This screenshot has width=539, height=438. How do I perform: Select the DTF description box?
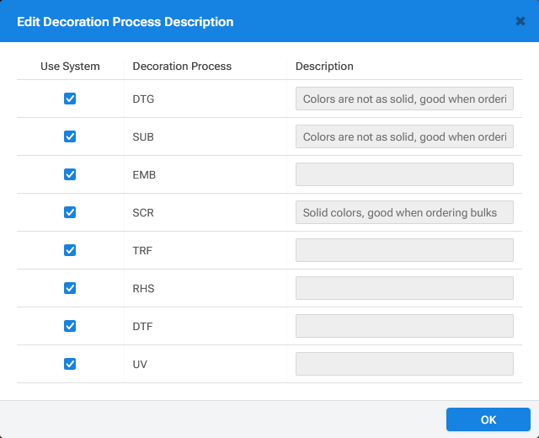404,326
